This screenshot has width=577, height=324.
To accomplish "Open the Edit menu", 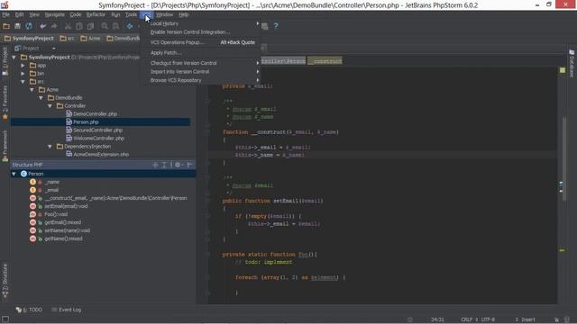I will pos(19,14).
